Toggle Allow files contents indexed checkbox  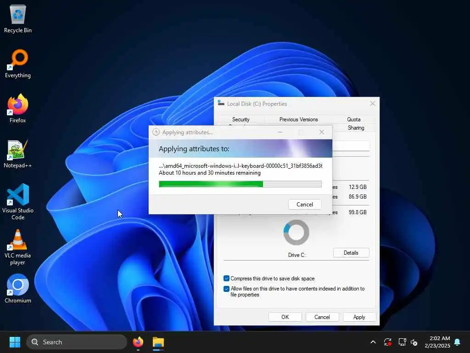227,289
